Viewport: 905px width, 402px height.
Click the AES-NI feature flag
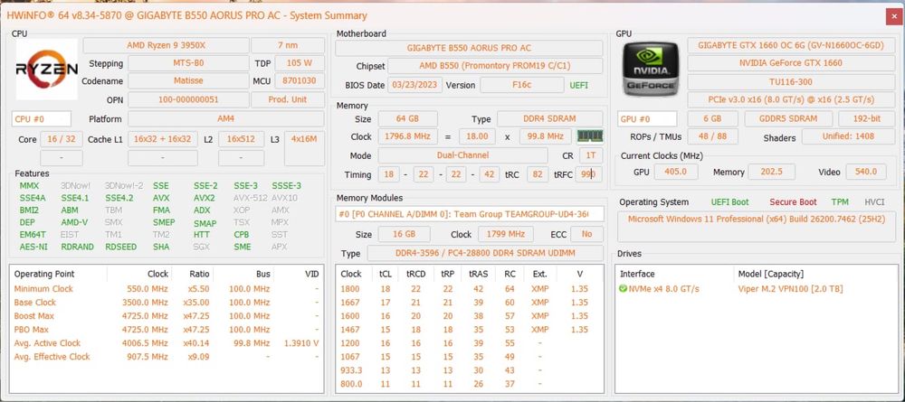[x=33, y=247]
